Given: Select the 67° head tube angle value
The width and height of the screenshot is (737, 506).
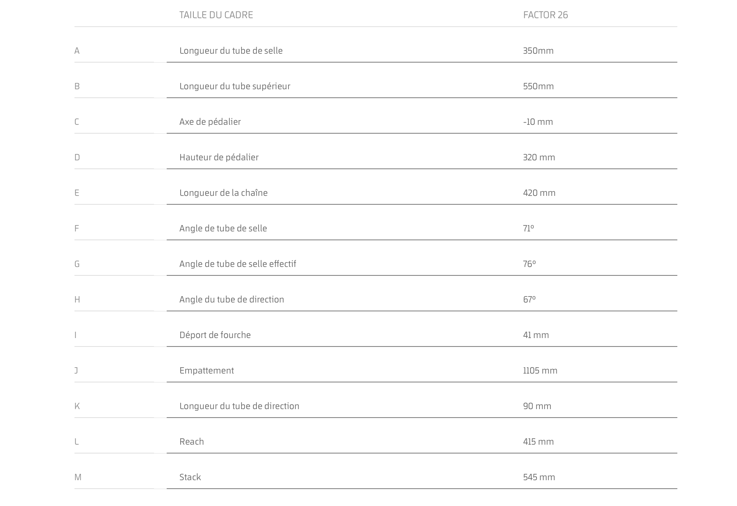Looking at the screenshot, I should coord(529,300).
